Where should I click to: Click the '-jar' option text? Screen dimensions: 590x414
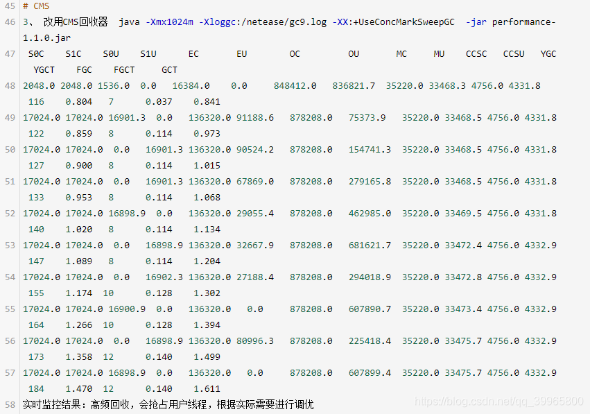pyautogui.click(x=476, y=22)
